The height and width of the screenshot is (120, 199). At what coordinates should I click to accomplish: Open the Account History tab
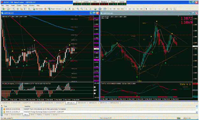(16, 115)
